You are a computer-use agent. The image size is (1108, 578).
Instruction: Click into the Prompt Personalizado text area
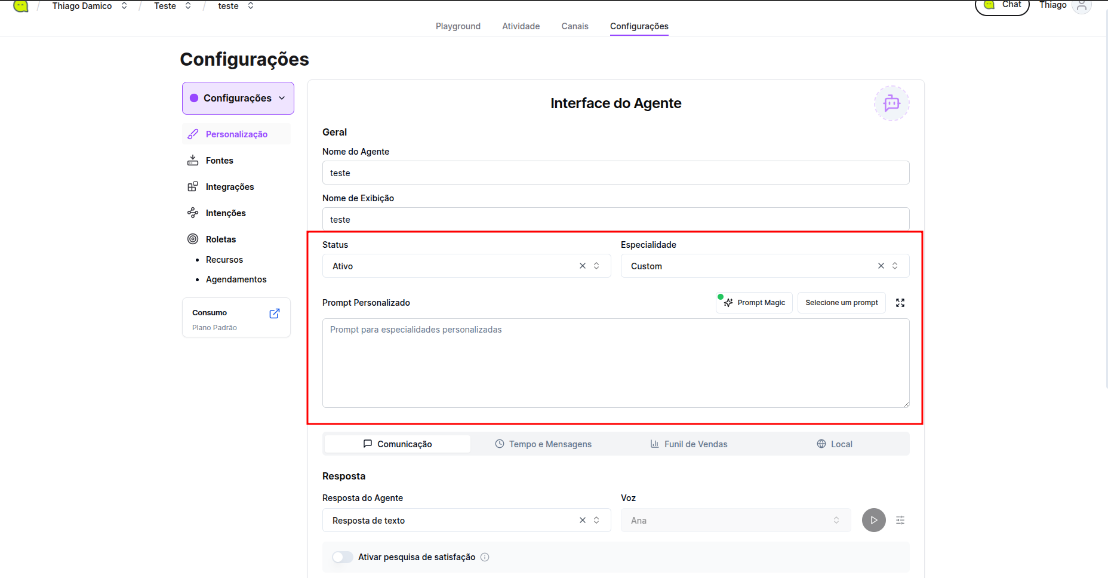pos(615,363)
